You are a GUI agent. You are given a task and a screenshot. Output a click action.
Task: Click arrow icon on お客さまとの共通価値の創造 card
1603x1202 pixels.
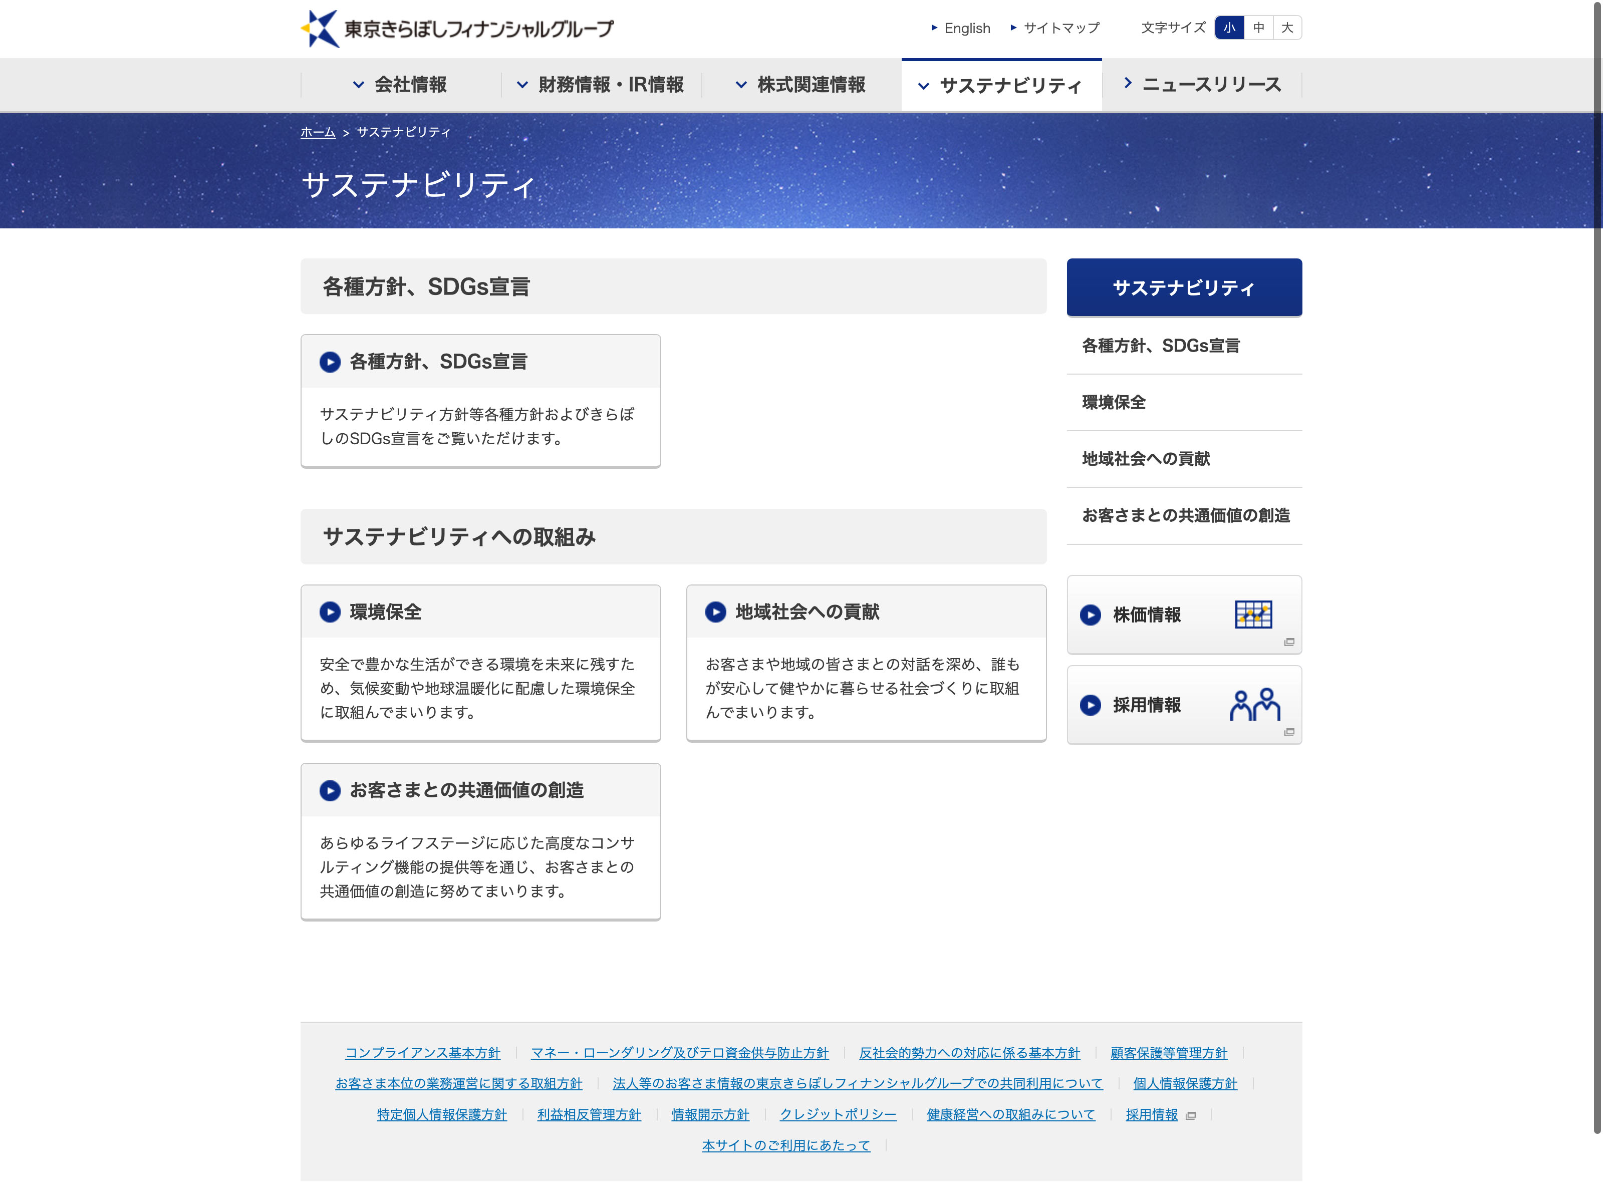(x=330, y=790)
